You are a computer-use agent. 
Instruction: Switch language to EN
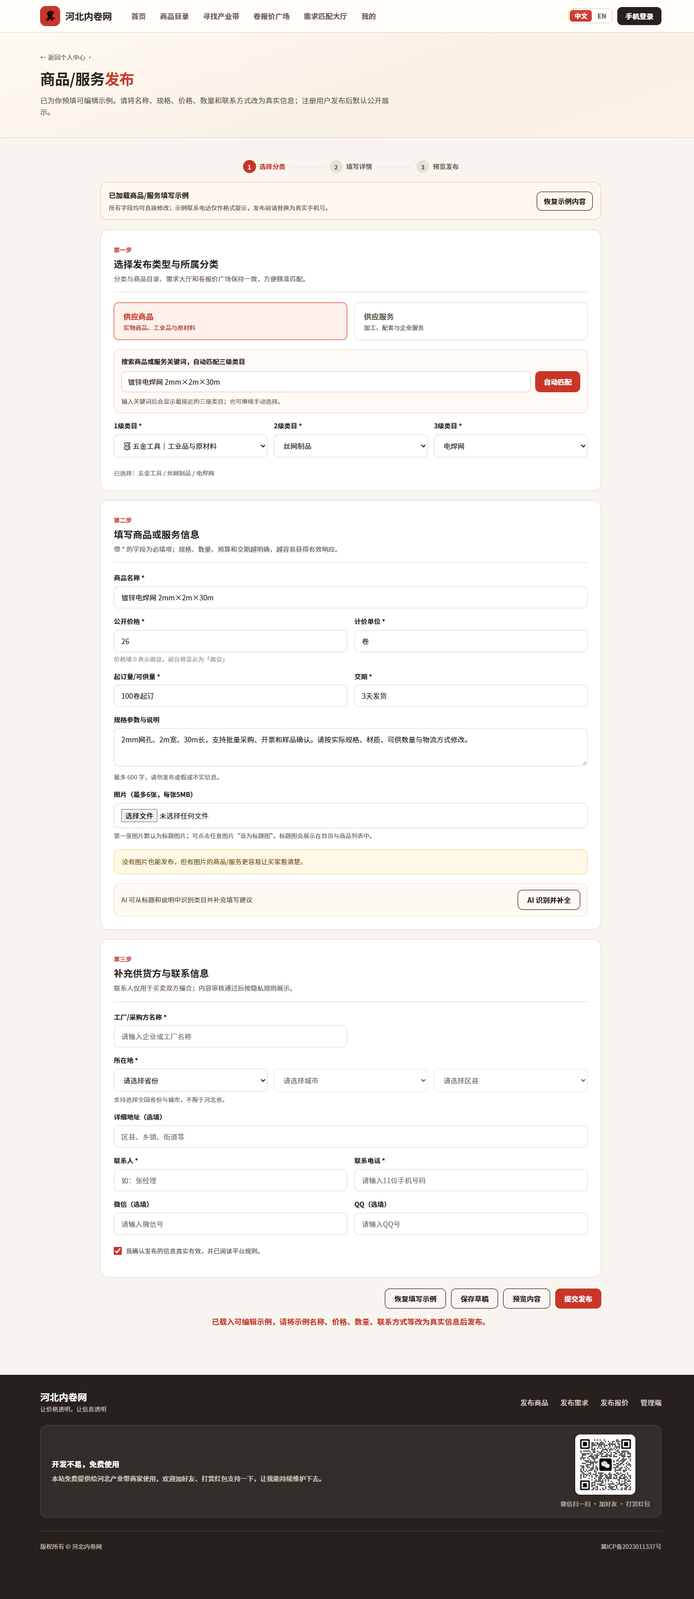pyautogui.click(x=602, y=16)
